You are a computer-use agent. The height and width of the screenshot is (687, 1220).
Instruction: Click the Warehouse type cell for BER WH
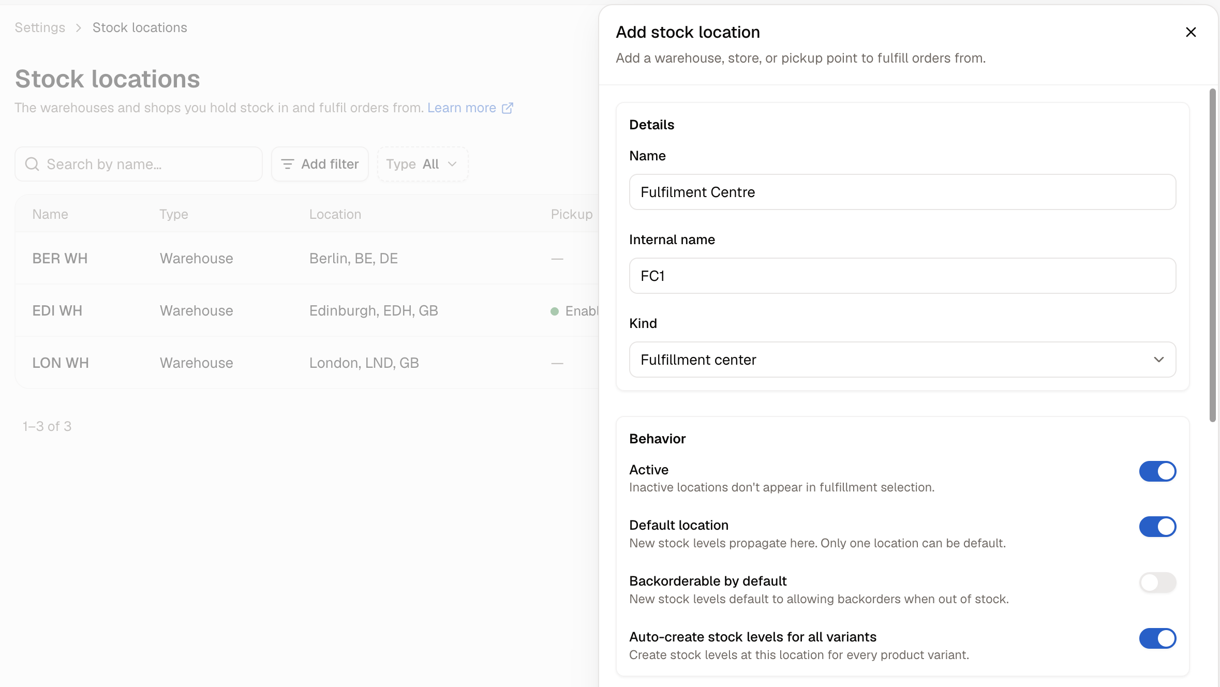[196, 258]
